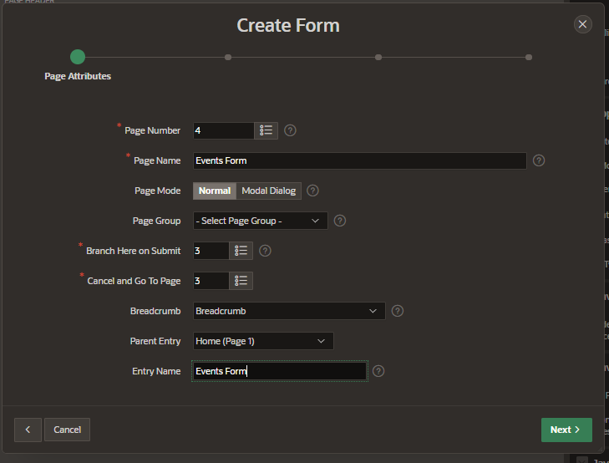Open the Breadcrumb dropdown
The image size is (609, 463).
pos(289,311)
